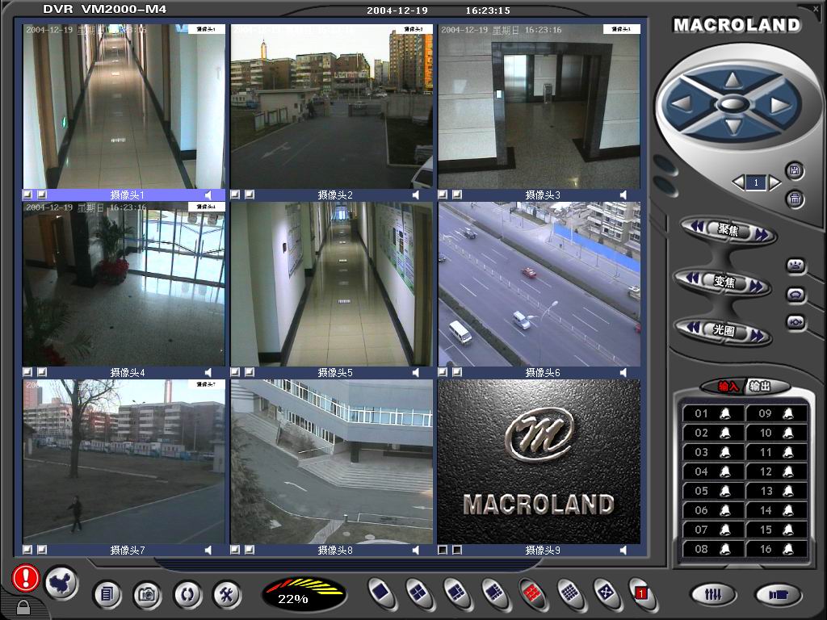Screen dimensions: 827x620
Task: Delete PTZ preset with trash icon
Action: [x=795, y=199]
